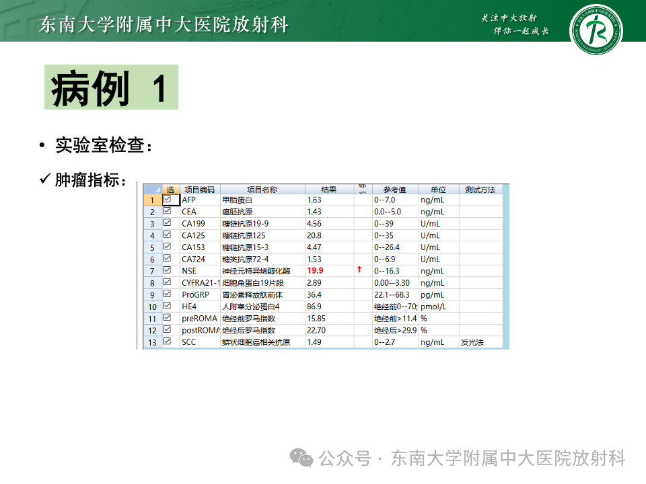Click the 糖链抗原125 name cell
The image size is (646, 484).
pyautogui.click(x=262, y=236)
